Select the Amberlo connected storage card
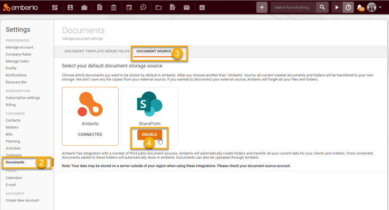The image size is (389, 210). pos(90,116)
